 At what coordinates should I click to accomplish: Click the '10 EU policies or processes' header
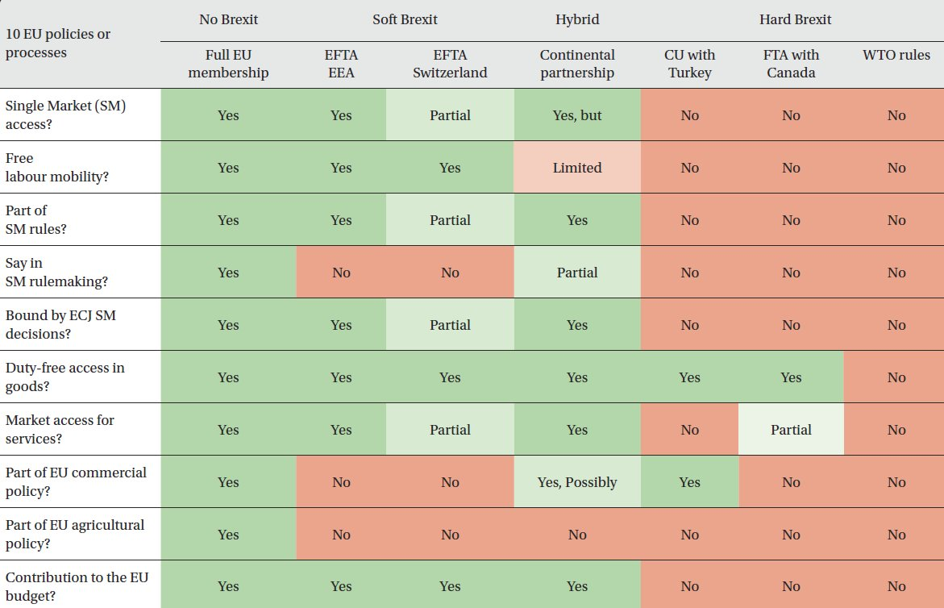(58, 44)
